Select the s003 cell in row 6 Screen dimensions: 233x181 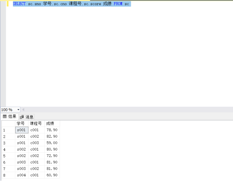[22, 162]
